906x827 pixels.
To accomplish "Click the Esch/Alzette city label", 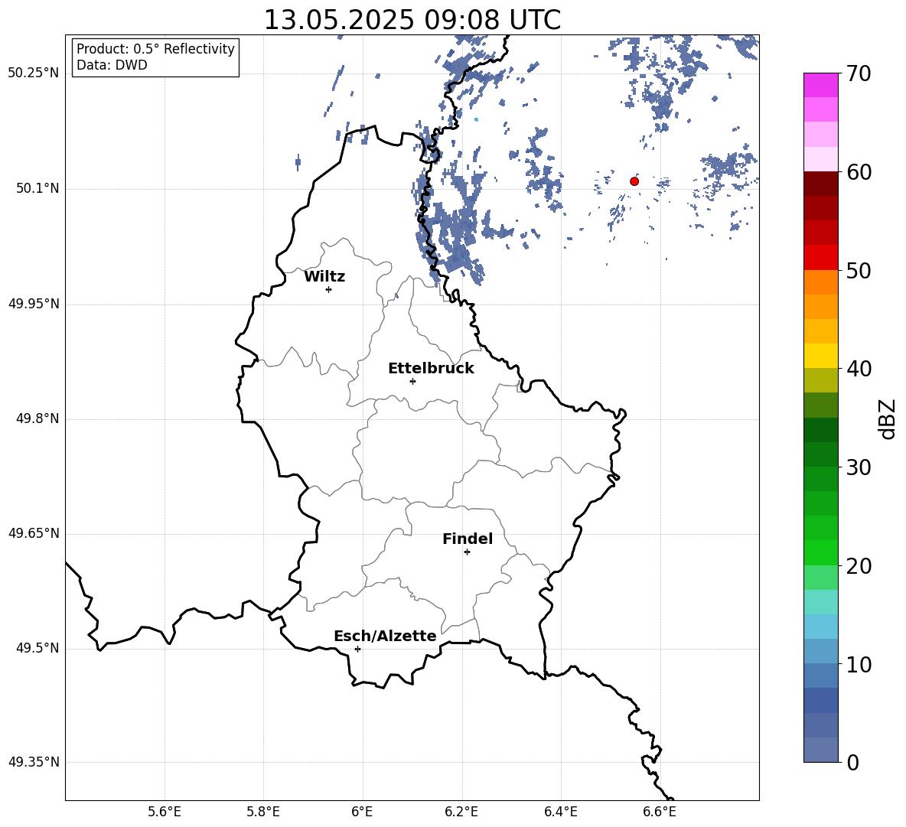I will [385, 636].
